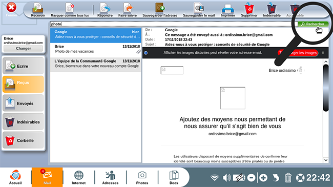Select the Google email from hier
Image resolution: width=333 pixels, height=187 pixels.
coord(96,35)
